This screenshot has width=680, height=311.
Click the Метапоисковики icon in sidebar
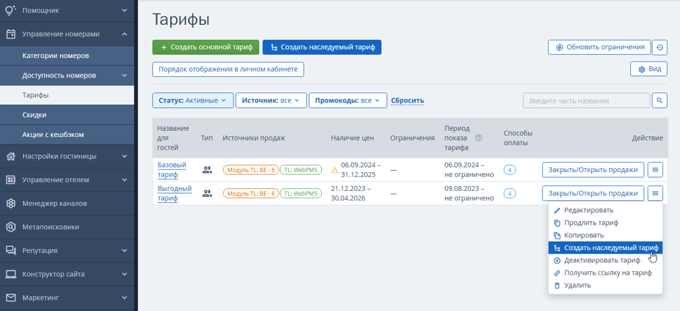point(11,227)
